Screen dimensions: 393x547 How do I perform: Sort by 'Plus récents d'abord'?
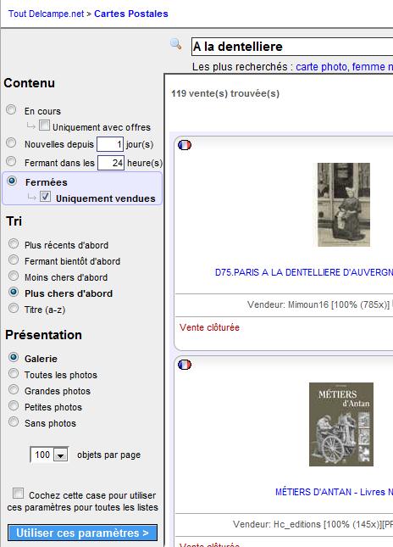click(14, 243)
